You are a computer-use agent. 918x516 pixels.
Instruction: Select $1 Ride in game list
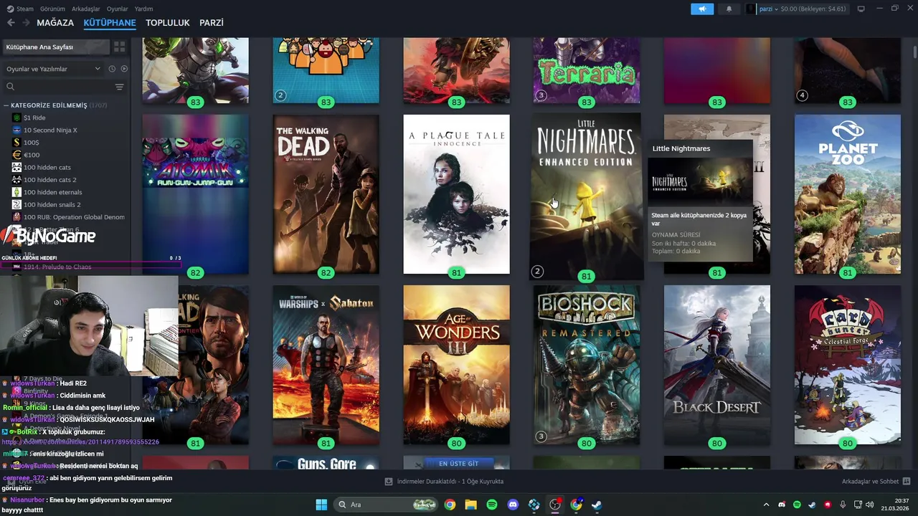65,118
